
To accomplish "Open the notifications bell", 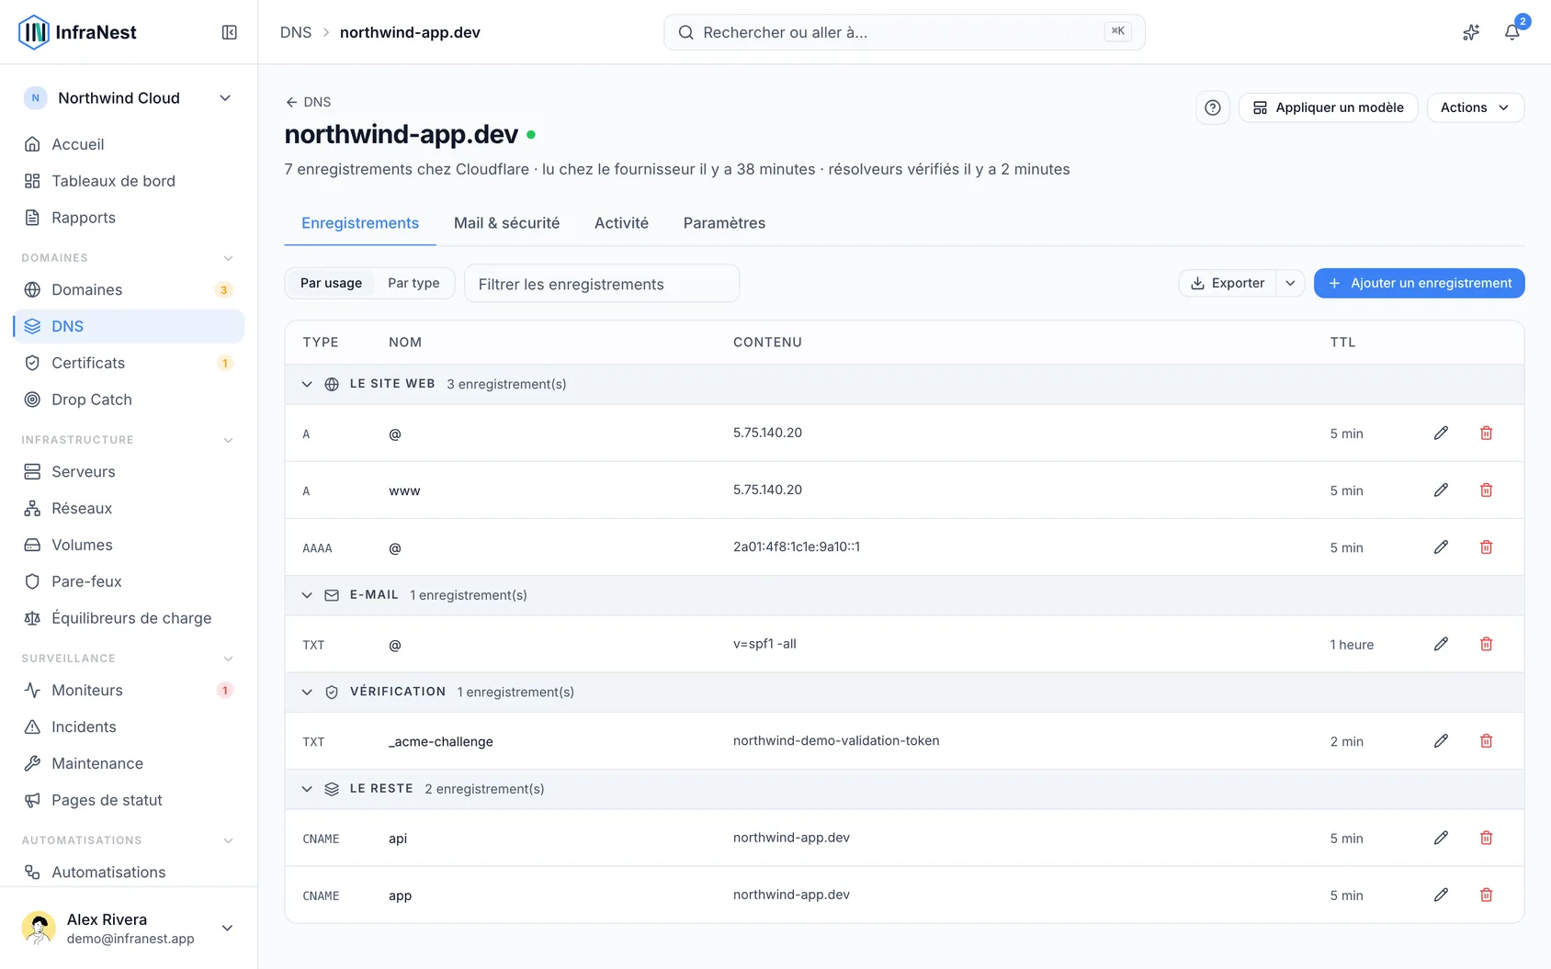I will click(1511, 32).
